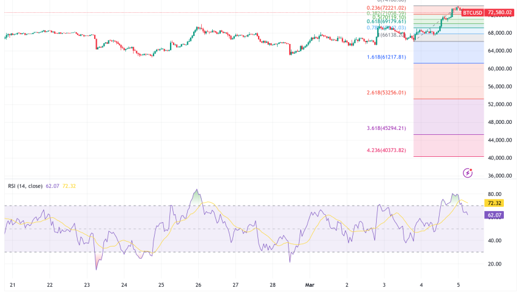
Task: Select the 2.618(53256.01) Fibonacci level label
Action: point(386,92)
